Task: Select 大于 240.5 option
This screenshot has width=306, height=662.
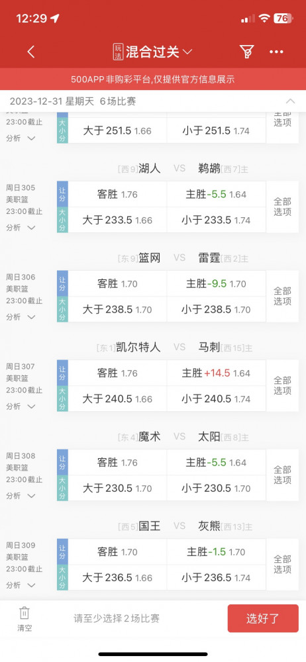Action: tap(117, 399)
